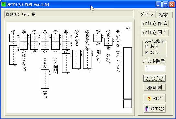
Task: Click the プリント番号 input field
Action: pos(155,68)
